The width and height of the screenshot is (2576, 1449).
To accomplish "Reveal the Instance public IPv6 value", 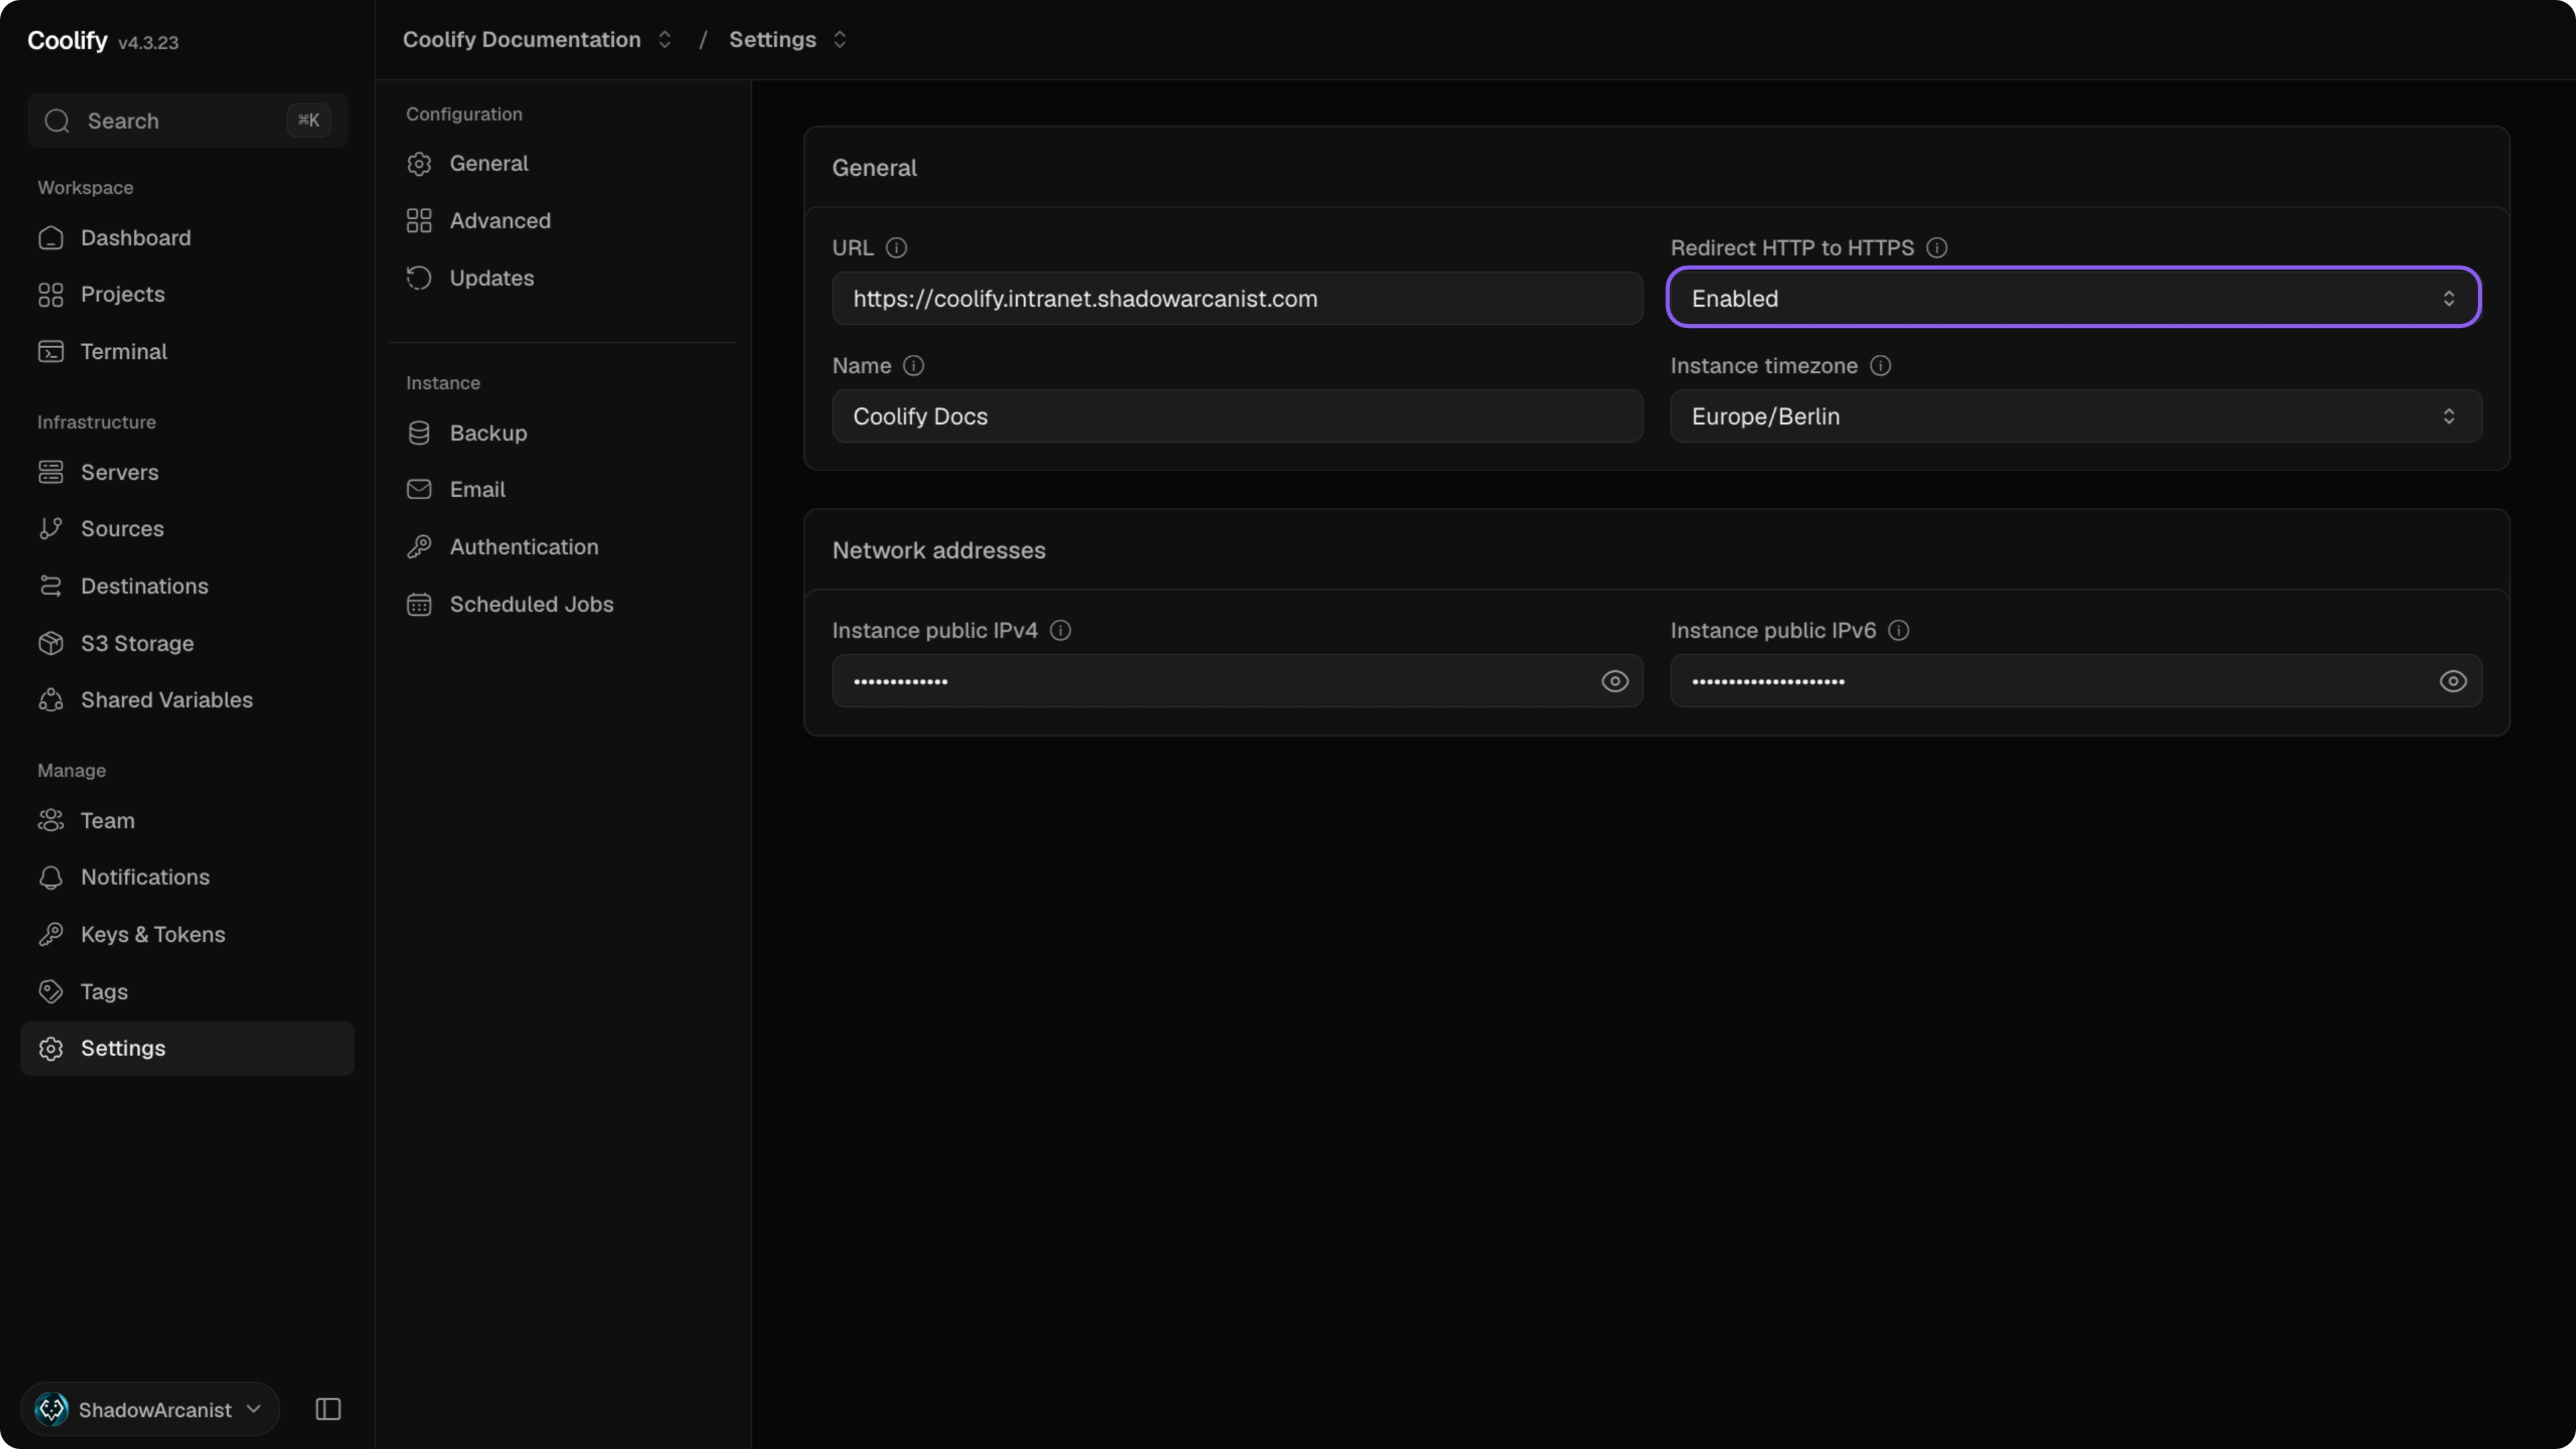I will point(2452,681).
